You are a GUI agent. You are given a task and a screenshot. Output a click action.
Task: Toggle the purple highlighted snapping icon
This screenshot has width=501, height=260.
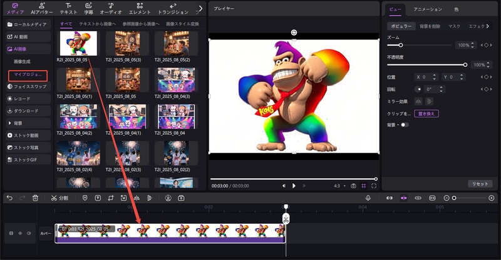tap(404, 198)
